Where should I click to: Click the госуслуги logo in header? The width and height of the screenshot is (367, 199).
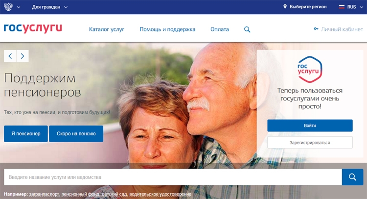33,28
